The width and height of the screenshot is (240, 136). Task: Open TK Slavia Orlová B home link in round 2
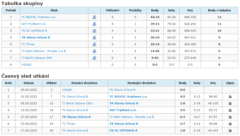(x=75, y=97)
